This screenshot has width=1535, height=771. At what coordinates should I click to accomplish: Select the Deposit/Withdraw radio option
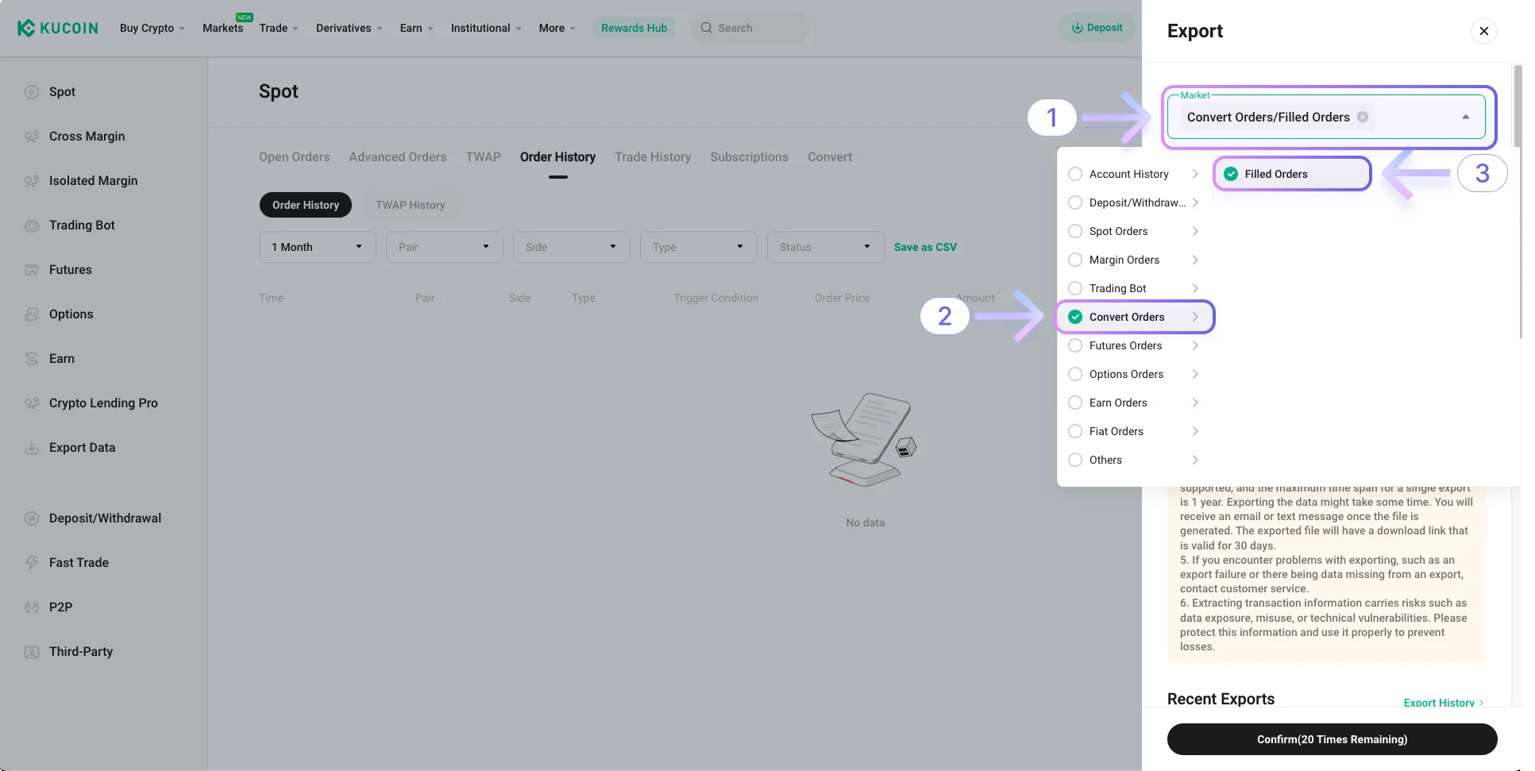pyautogui.click(x=1075, y=202)
